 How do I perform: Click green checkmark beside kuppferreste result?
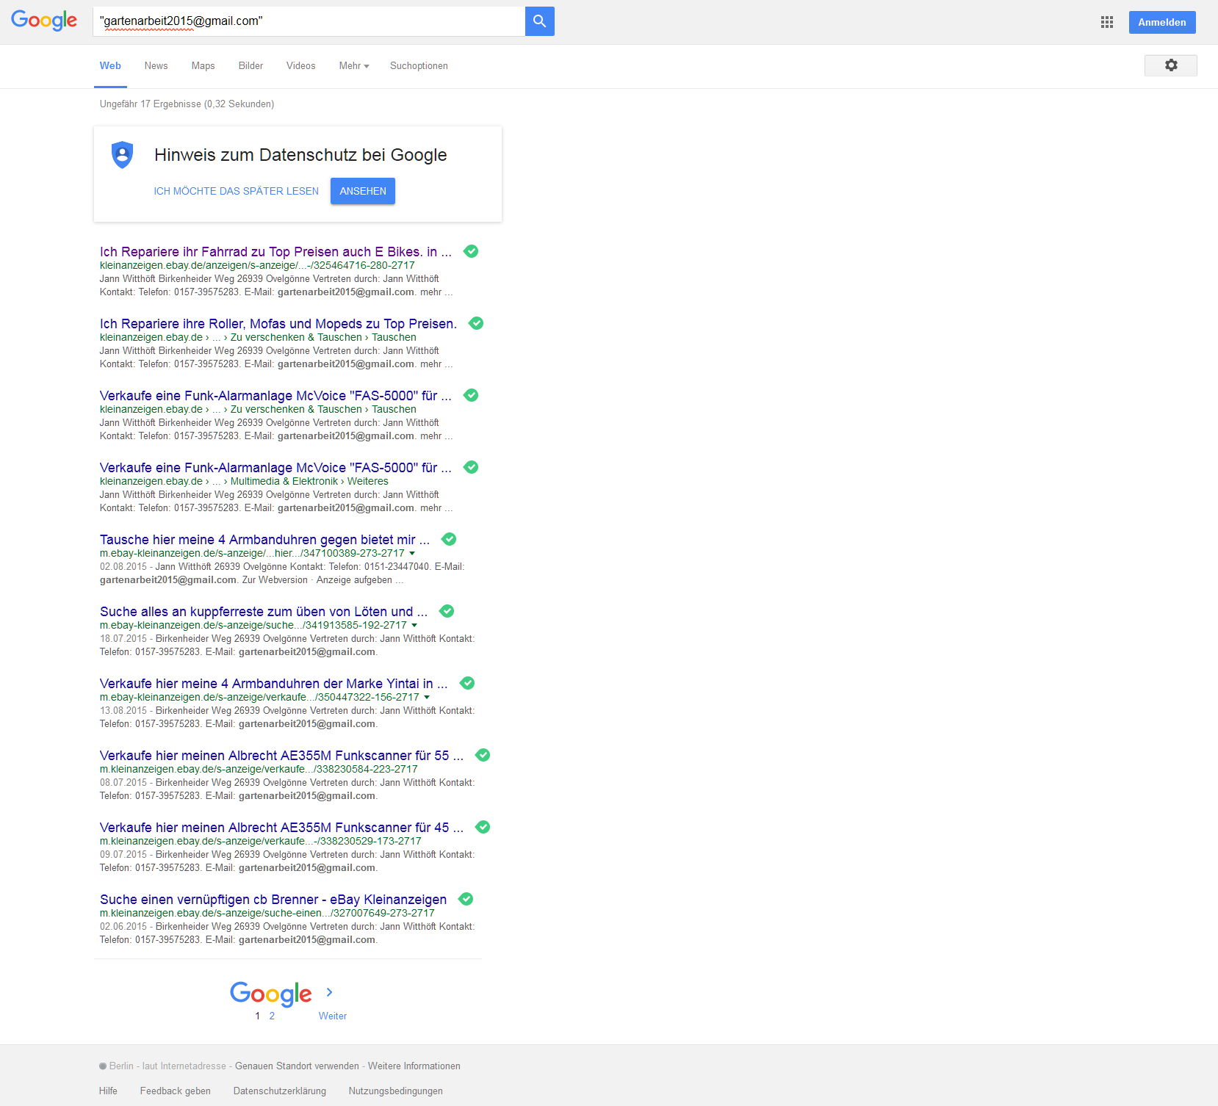click(447, 611)
